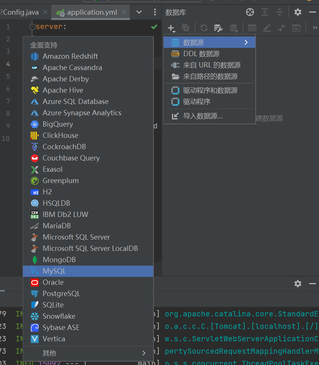This screenshot has height=365, width=319.
Task: Select Greenplum data source
Action: [88, 181]
